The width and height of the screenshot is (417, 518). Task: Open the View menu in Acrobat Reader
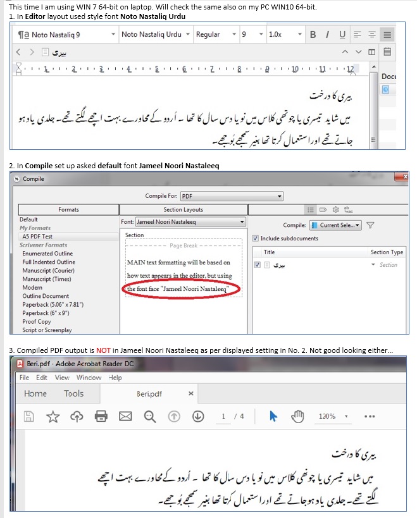coord(62,378)
